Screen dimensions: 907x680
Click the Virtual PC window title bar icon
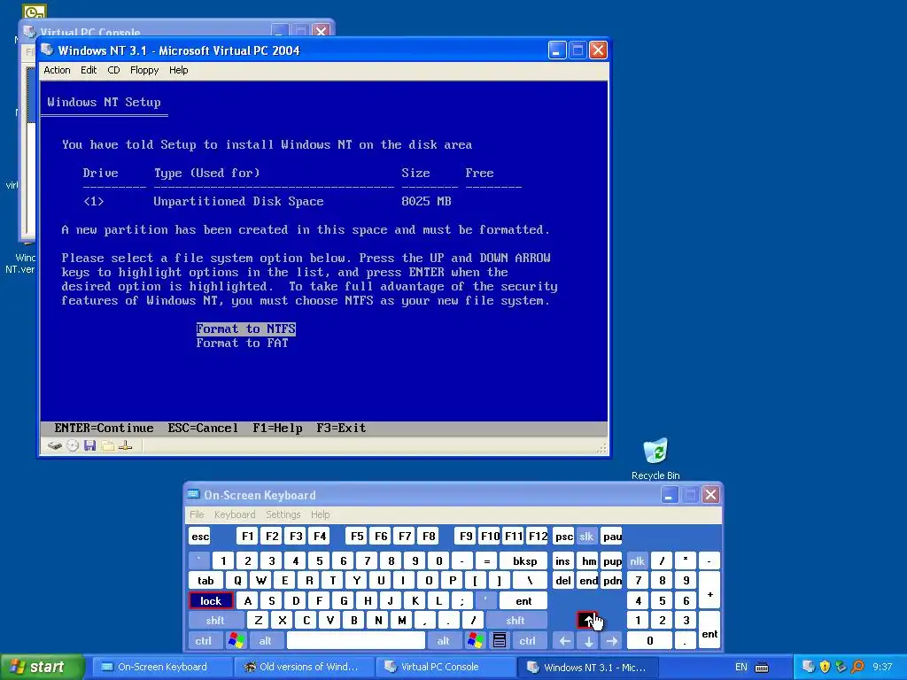[x=48, y=50]
